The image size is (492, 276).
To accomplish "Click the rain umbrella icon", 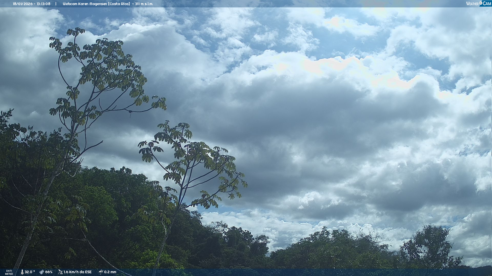I will tap(101, 272).
